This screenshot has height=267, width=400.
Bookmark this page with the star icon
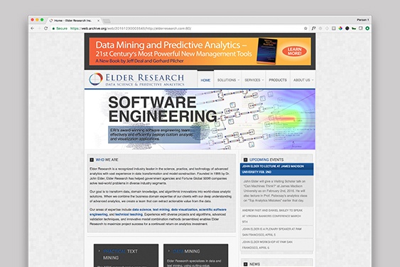[x=306, y=28]
